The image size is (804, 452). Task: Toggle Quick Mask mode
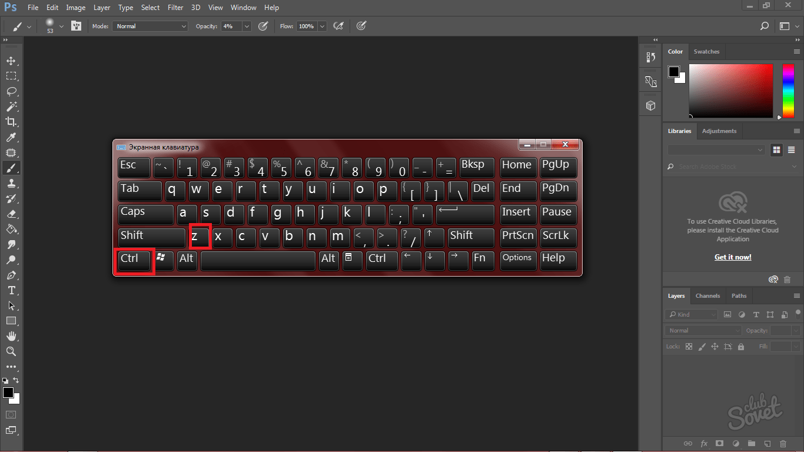click(11, 415)
